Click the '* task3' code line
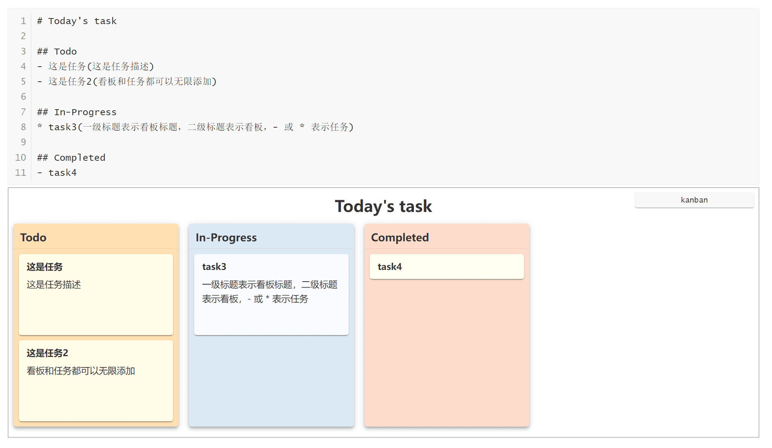 tap(195, 127)
